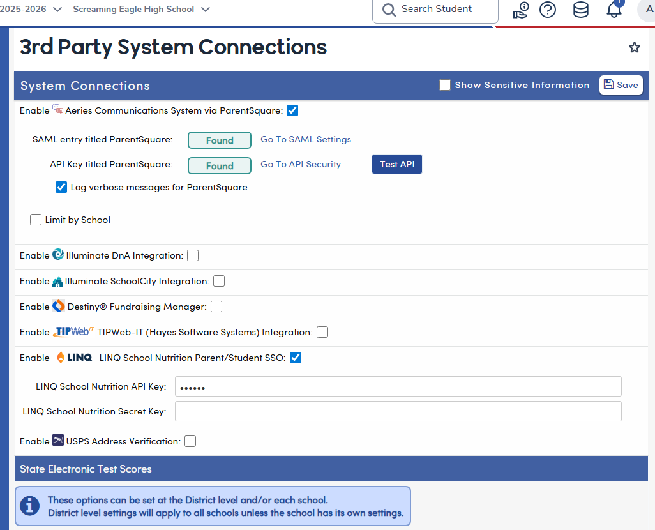Click the Illuminate DnA logo icon
This screenshot has height=530, width=655.
57,255
